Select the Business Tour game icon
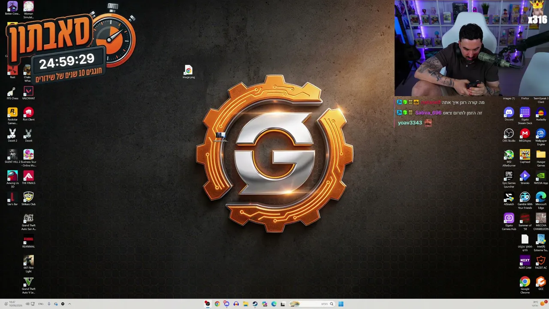 pos(28,158)
